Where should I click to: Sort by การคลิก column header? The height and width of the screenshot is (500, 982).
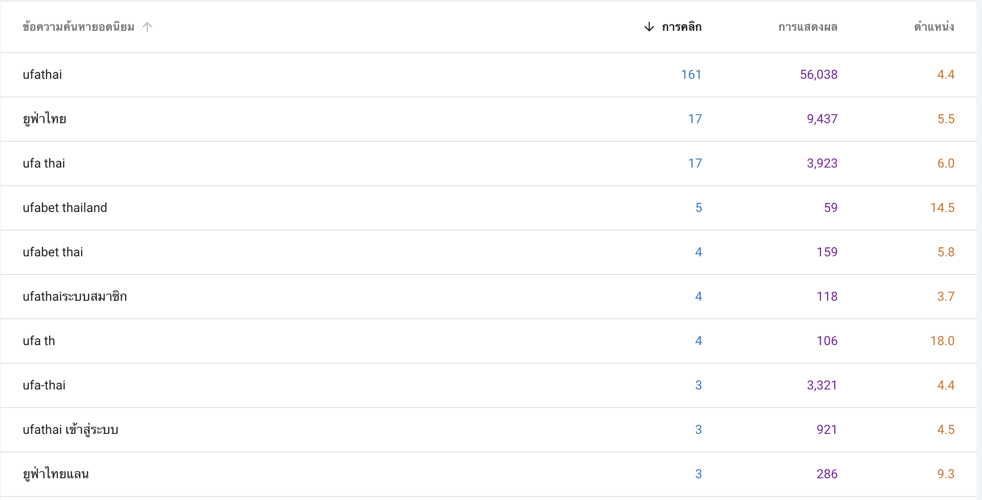pos(681,27)
